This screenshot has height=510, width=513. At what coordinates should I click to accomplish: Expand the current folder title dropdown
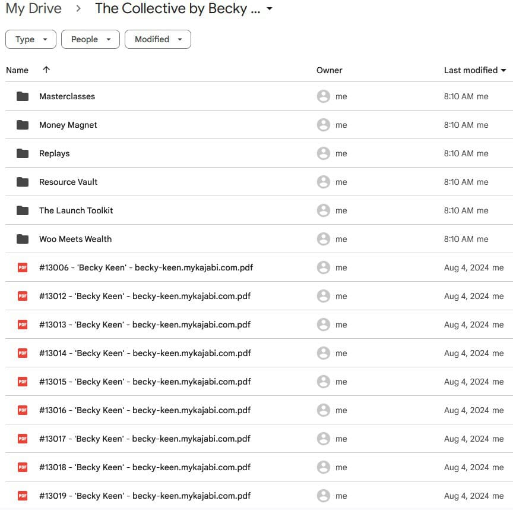[x=270, y=9]
